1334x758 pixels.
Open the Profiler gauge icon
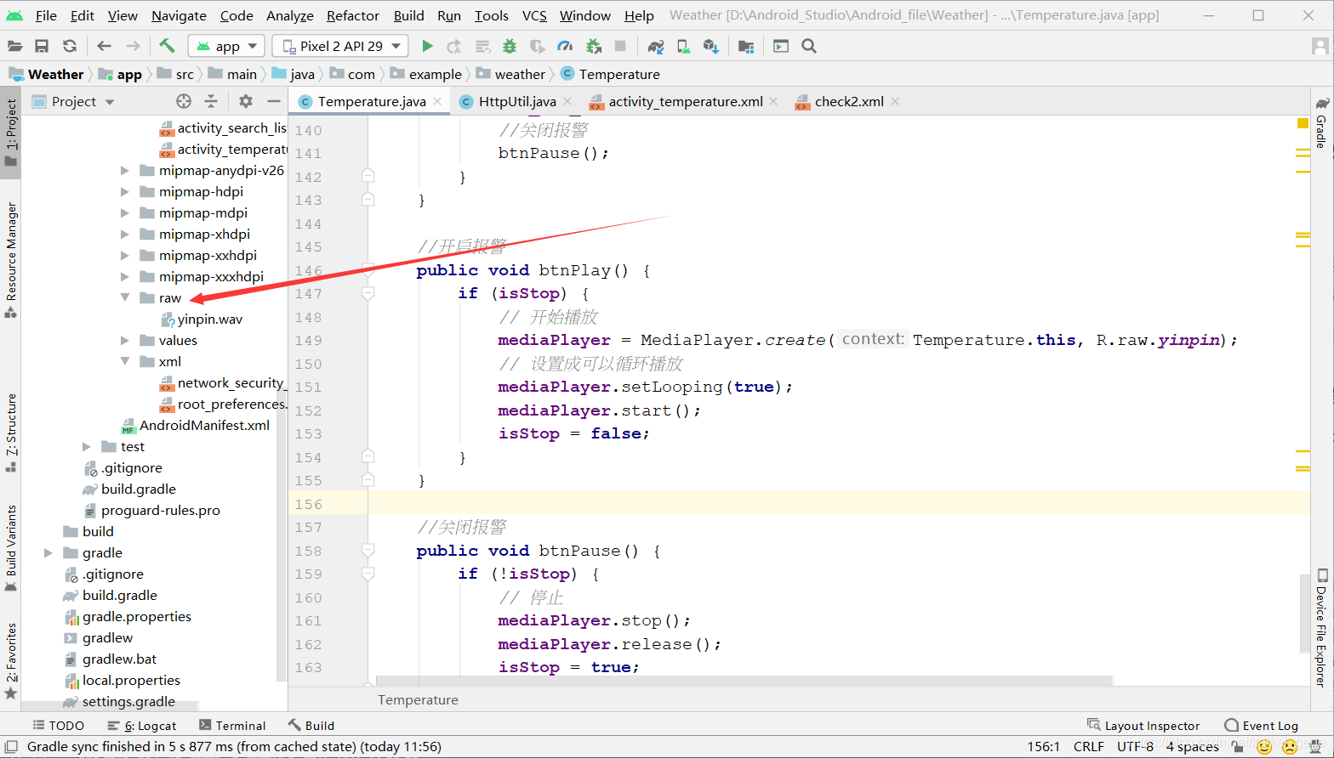pos(565,46)
